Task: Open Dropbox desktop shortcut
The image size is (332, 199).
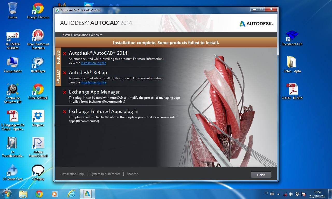Action: click(x=38, y=118)
